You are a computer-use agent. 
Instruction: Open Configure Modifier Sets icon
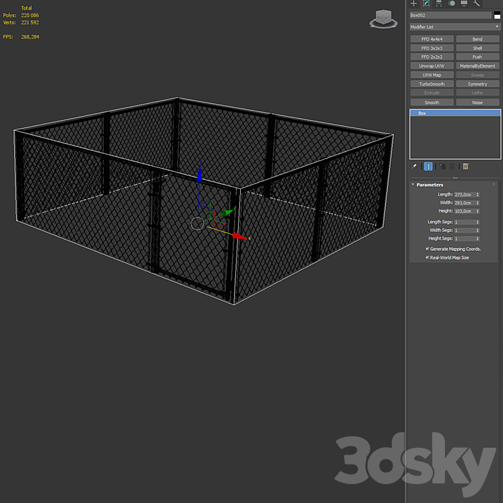[x=466, y=166]
